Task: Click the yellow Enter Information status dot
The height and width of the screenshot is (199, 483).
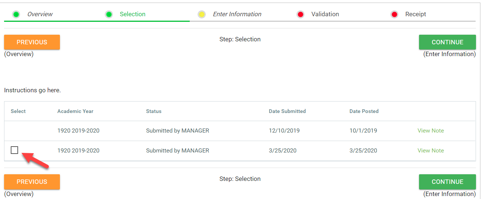Action: click(202, 14)
